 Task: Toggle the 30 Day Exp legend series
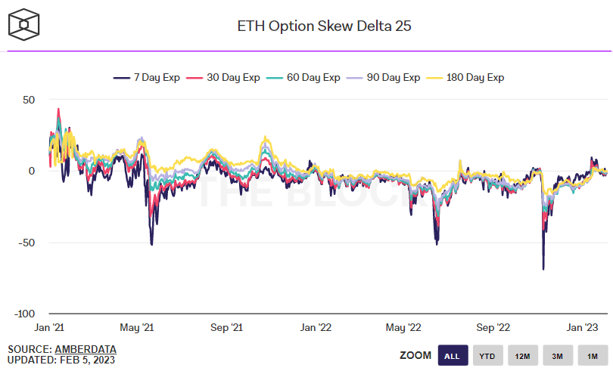222,78
